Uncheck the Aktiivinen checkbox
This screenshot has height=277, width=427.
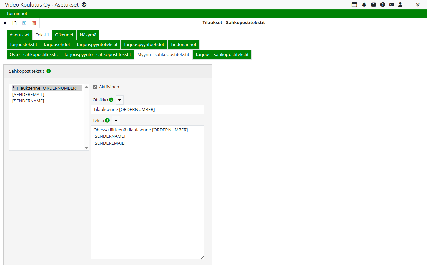tap(95, 87)
